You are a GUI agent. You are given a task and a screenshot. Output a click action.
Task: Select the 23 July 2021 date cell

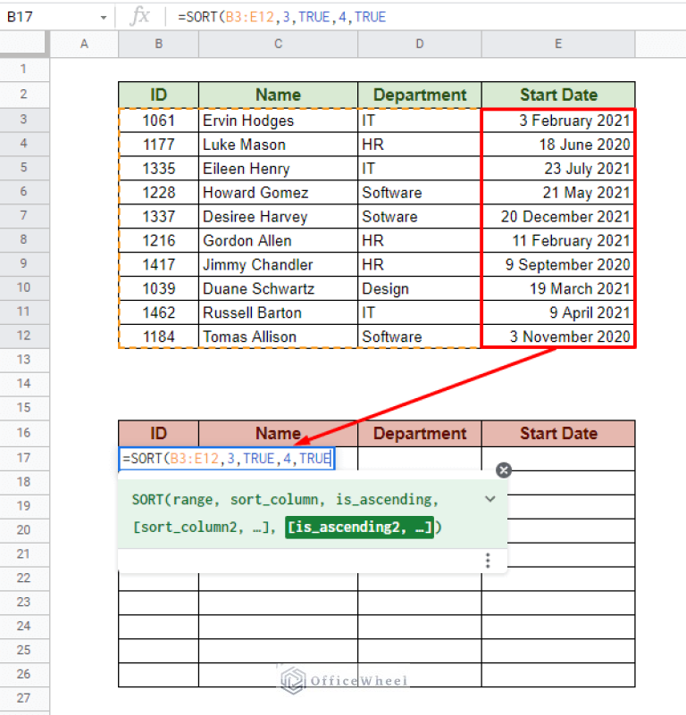pyautogui.click(x=558, y=169)
